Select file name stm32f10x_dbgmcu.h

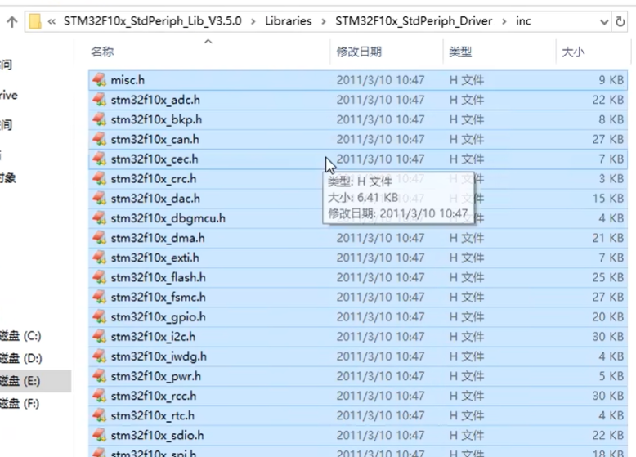(168, 218)
